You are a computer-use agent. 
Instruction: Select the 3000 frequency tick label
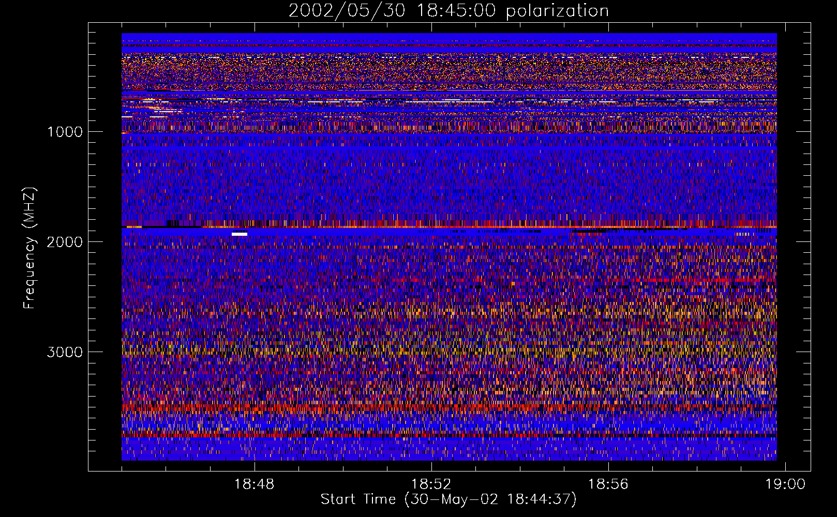65,352
